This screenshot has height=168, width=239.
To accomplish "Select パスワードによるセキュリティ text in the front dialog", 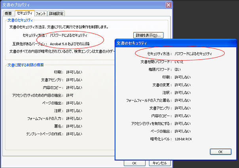I will point(193,53).
